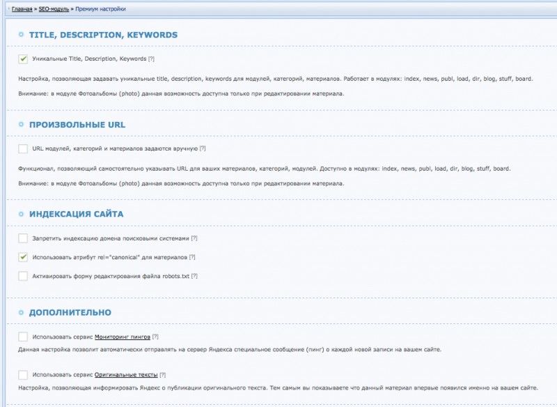
Task: Uncheck Уникальные Title, Description, Keywords checkbox
Action: pyautogui.click(x=23, y=59)
